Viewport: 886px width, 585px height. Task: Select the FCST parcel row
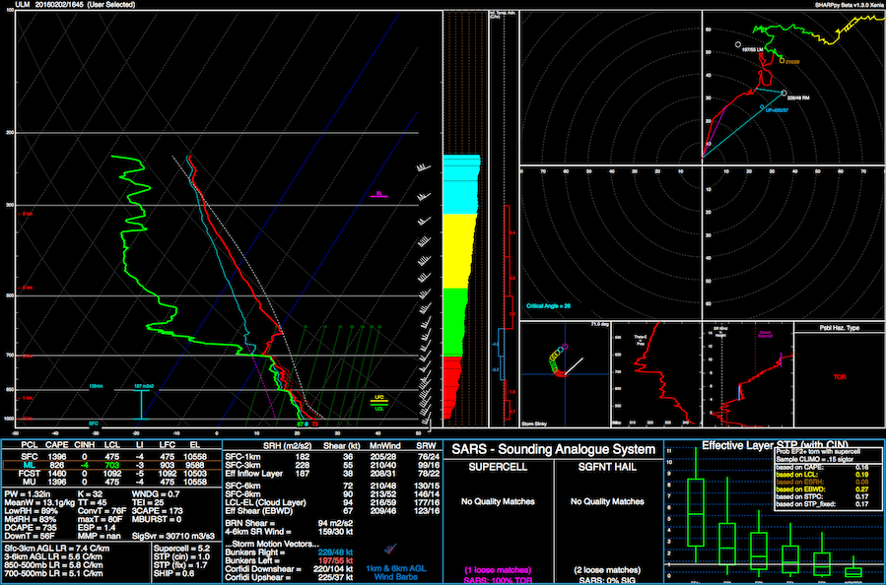(x=31, y=474)
